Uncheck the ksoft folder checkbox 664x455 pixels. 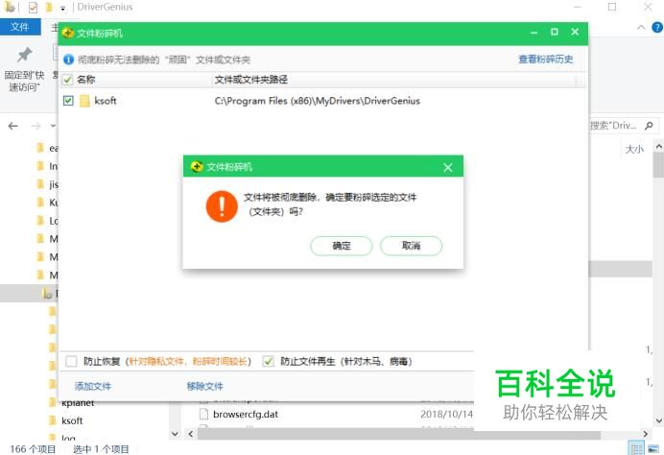click(68, 101)
